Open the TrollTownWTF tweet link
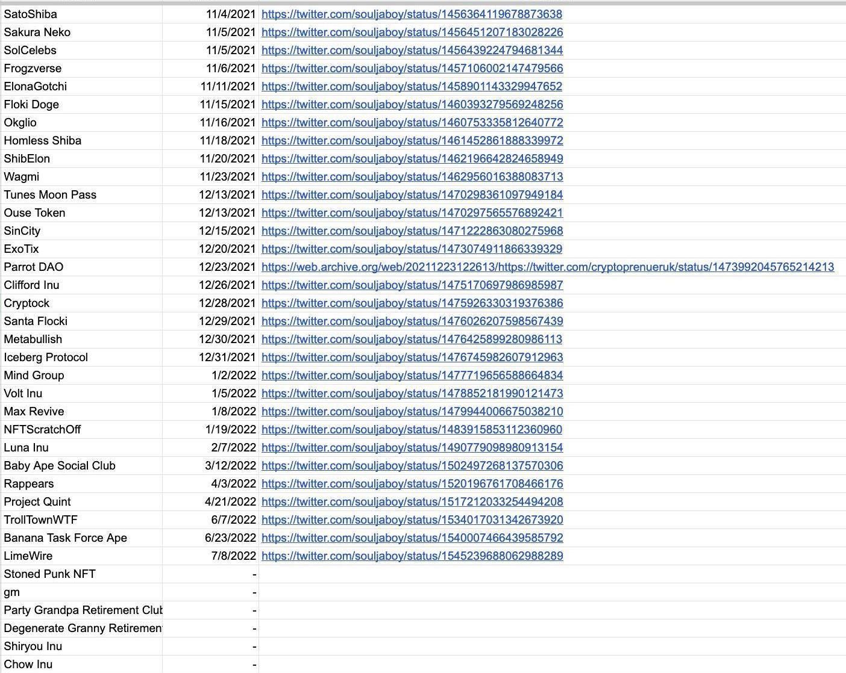The width and height of the screenshot is (846, 673). tap(412, 519)
